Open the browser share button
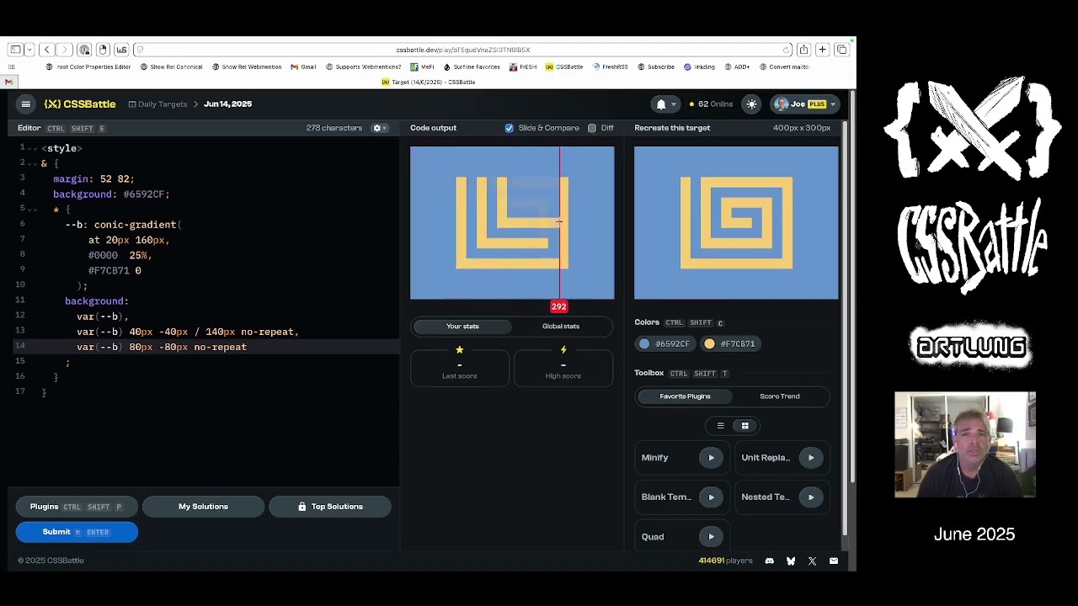This screenshot has height=606, width=1078. point(803,50)
